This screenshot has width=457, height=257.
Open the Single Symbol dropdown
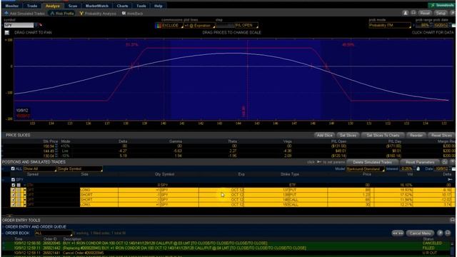(x=80, y=168)
